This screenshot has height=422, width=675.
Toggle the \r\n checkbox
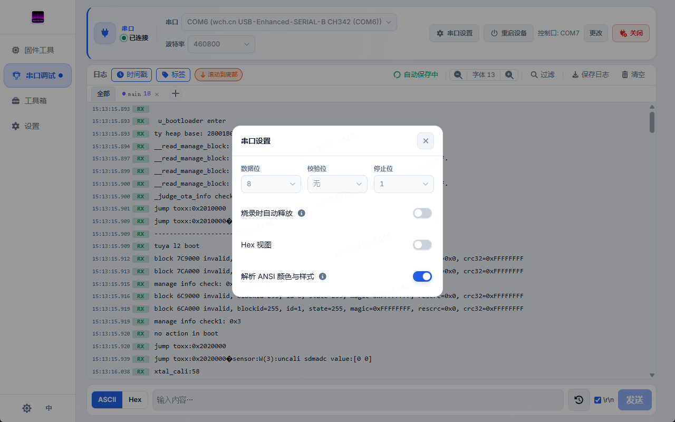(x=598, y=400)
